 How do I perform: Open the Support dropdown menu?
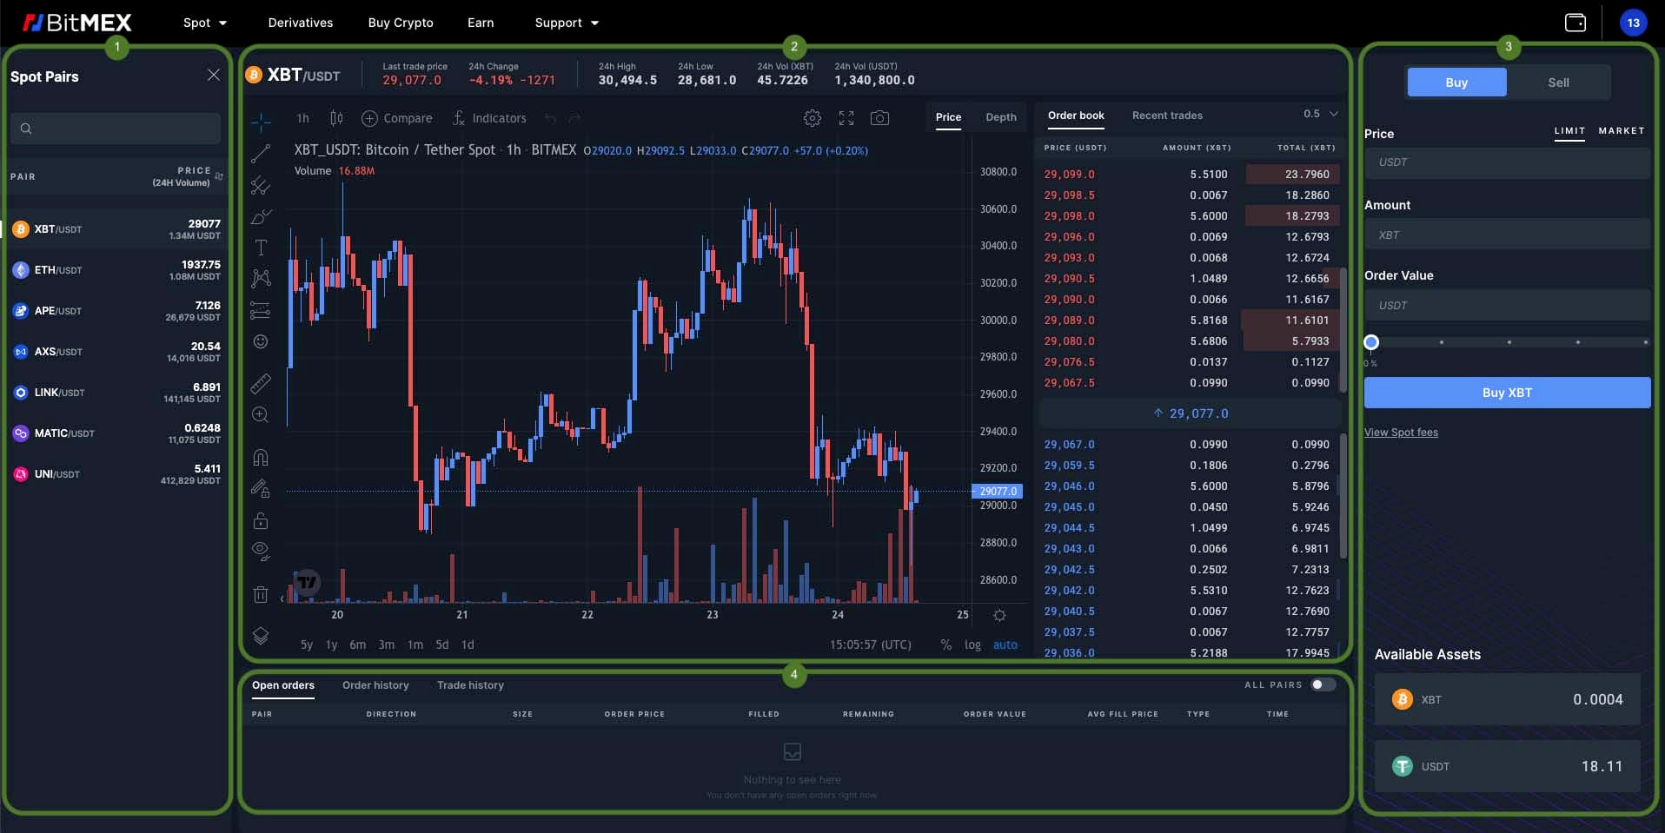(x=567, y=23)
